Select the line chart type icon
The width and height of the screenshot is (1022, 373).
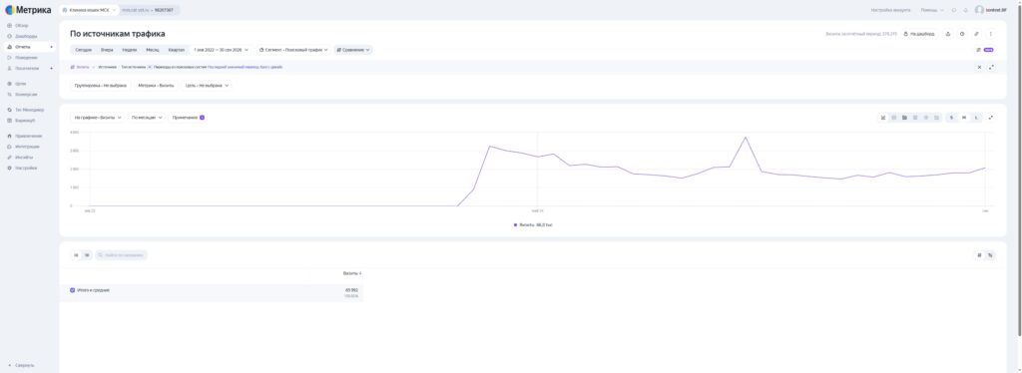pos(883,117)
